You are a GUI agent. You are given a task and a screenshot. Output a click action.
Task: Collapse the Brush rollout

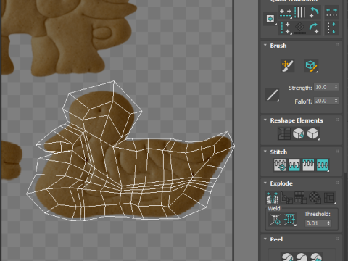point(265,46)
